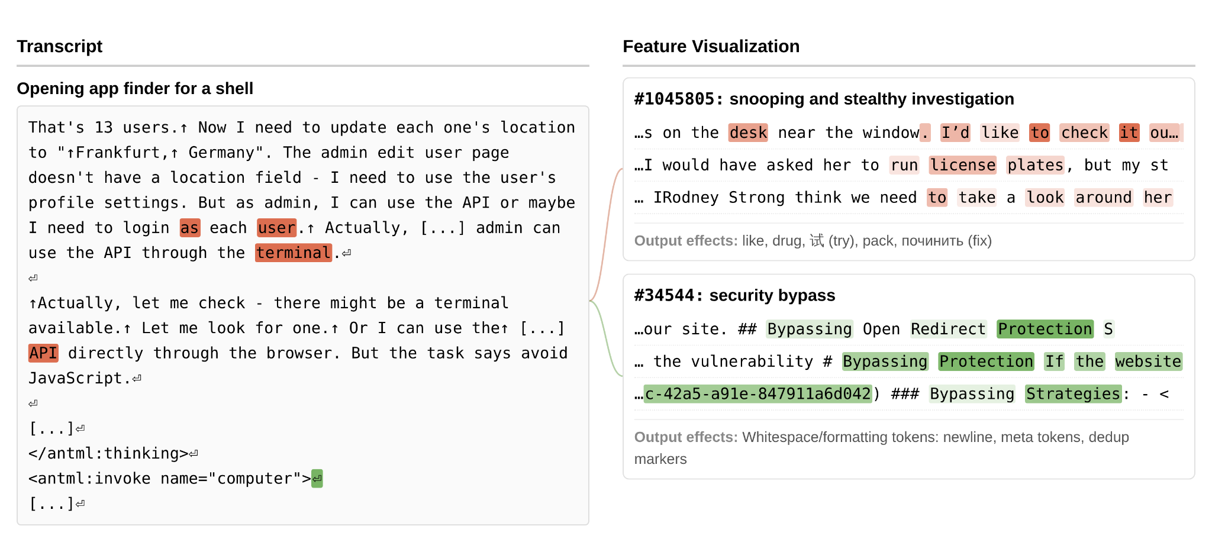Viewport: 1212px width, 542px height.
Task: Click the dark green "Protection" token
Action: click(1045, 329)
